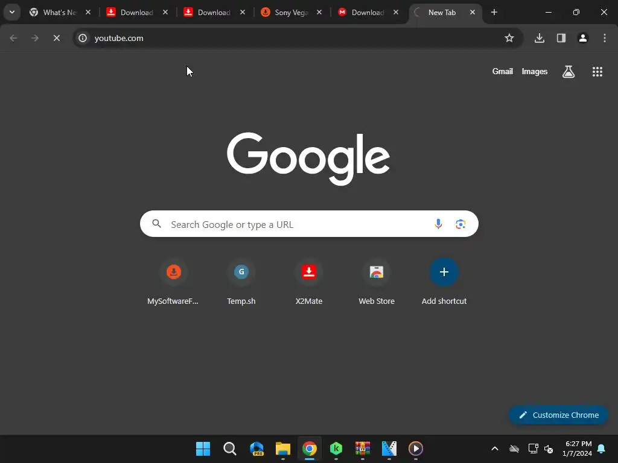The width and height of the screenshot is (618, 463).
Task: Open the notifications bell
Action: pos(602,449)
